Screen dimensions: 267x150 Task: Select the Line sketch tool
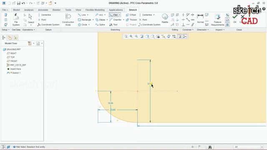(82, 15)
